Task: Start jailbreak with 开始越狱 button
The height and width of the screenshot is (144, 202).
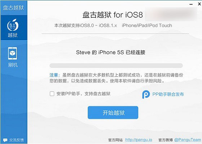Action: [x=113, y=113]
